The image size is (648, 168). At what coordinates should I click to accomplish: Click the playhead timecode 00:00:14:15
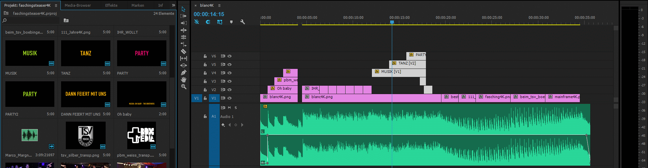tap(209, 14)
